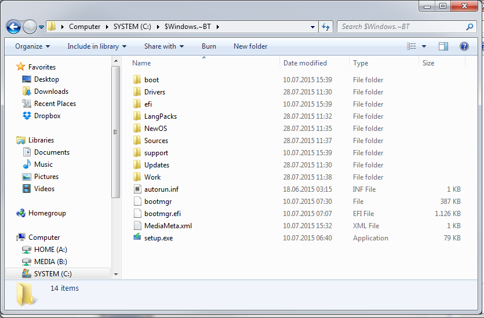484x318 pixels.
Task: Select the efi folder icon
Action: pos(137,104)
